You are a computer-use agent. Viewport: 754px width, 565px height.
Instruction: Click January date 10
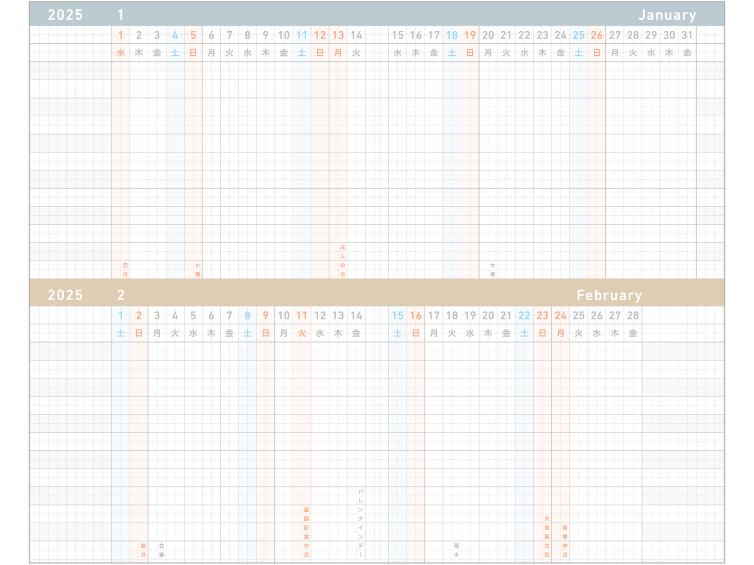(x=283, y=35)
